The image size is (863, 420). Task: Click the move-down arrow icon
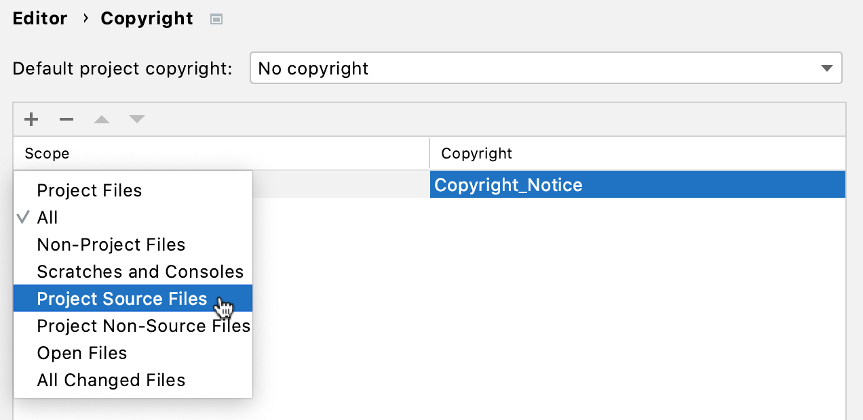137,119
